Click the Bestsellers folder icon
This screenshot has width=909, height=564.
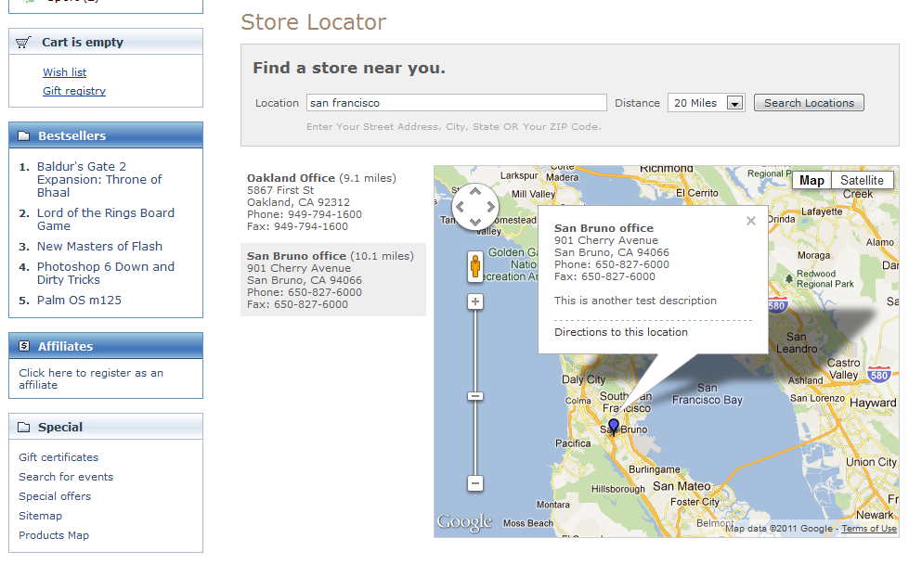pos(24,136)
